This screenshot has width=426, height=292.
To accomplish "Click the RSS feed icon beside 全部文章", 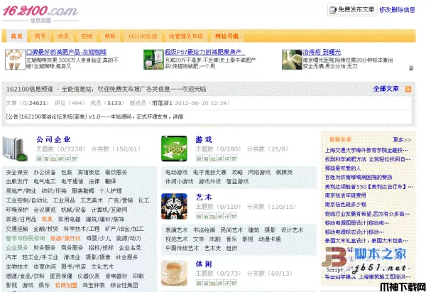I will 408,89.
